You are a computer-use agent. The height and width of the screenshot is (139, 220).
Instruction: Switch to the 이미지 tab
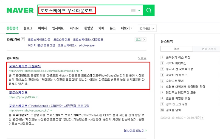(42, 28)
